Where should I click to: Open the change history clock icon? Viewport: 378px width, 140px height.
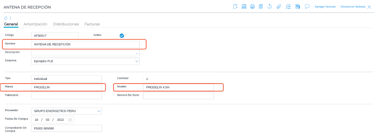click(x=270, y=7)
